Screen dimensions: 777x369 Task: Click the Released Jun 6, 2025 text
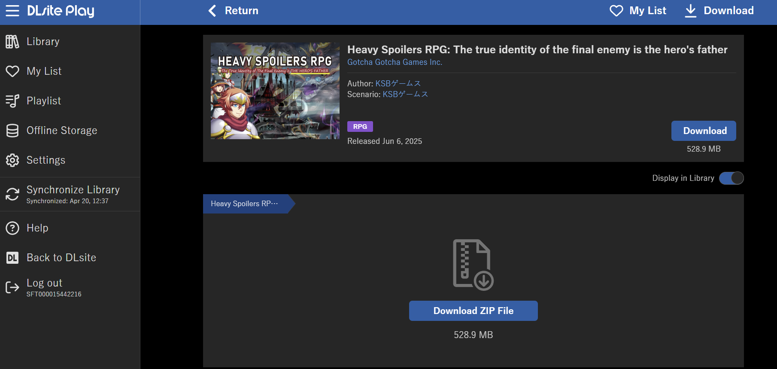(385, 141)
